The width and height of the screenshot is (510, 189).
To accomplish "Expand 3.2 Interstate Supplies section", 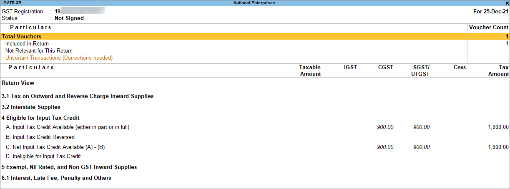I will [x=31, y=107].
